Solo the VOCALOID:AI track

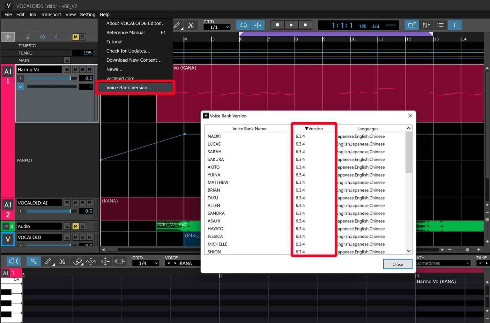(x=82, y=202)
